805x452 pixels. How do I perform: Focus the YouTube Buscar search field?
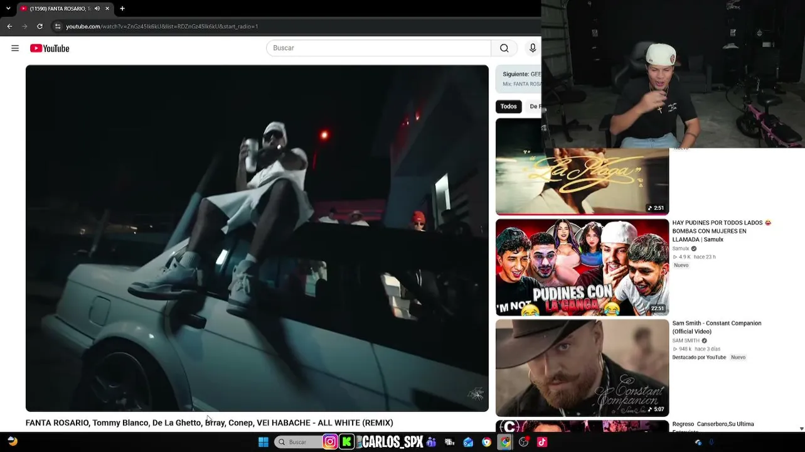click(379, 48)
